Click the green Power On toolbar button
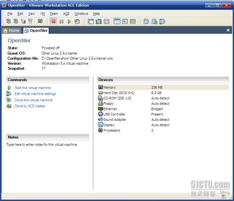234x201 pixels. (x=69, y=21)
